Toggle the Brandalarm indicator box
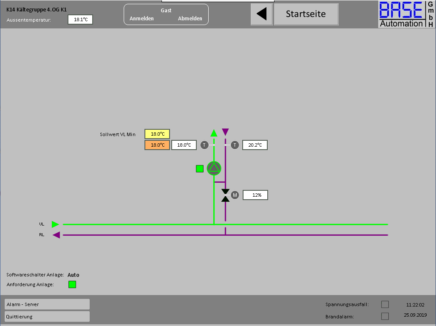This screenshot has height=326, width=436. tap(385, 316)
